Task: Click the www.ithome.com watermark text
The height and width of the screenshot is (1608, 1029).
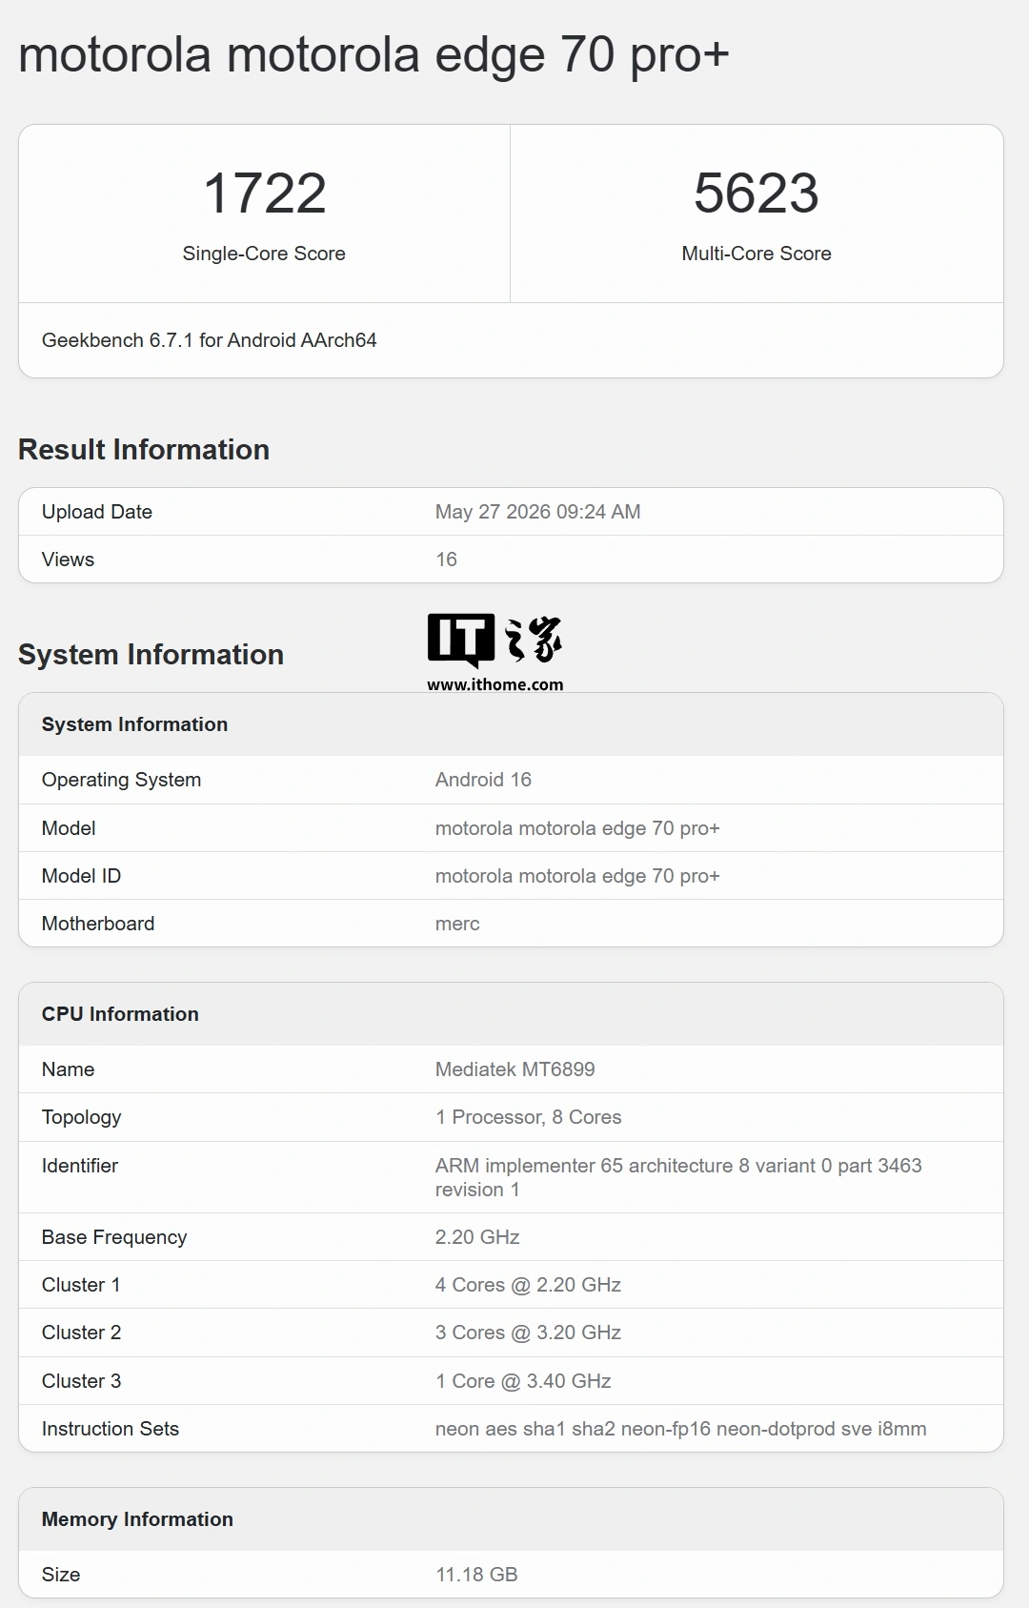Action: click(x=494, y=684)
